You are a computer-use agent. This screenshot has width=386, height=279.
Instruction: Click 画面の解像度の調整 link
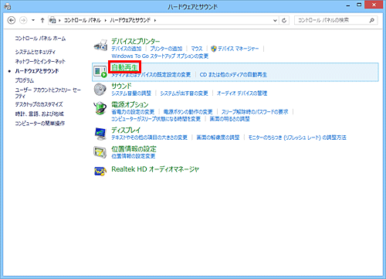(218, 138)
